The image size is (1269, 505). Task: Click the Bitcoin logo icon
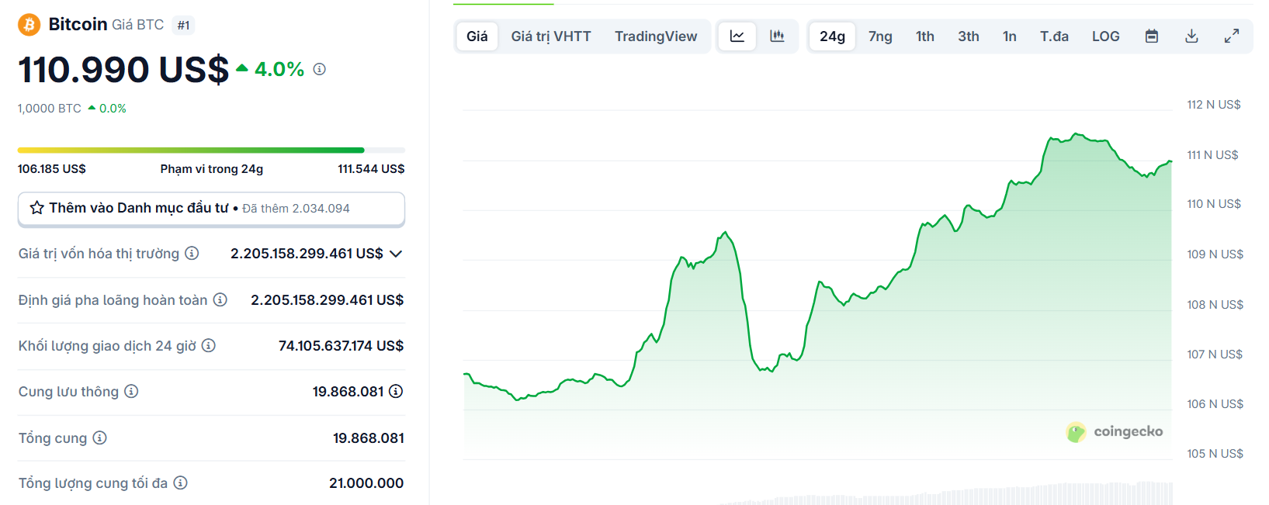(x=29, y=25)
